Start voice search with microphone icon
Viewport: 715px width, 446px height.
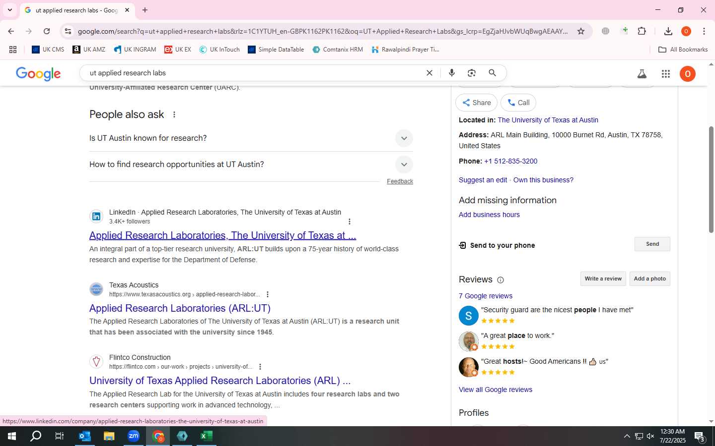[x=452, y=73]
